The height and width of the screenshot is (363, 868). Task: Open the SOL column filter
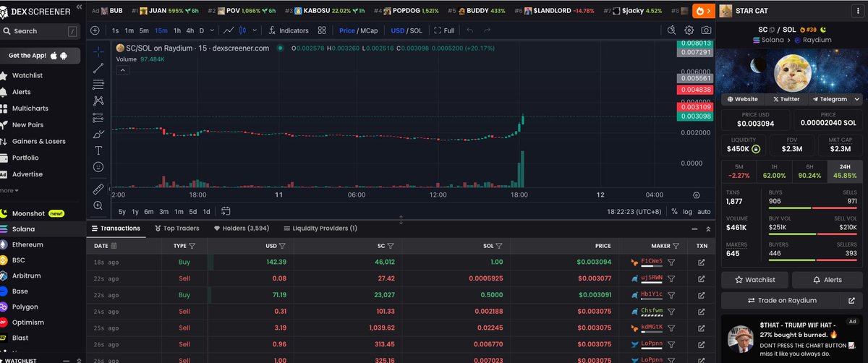tap(499, 246)
